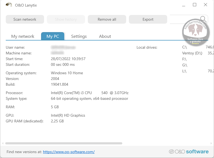Click the GPU RAM value 2,25 GB
The height and width of the screenshot is (158, 214).
(57, 121)
